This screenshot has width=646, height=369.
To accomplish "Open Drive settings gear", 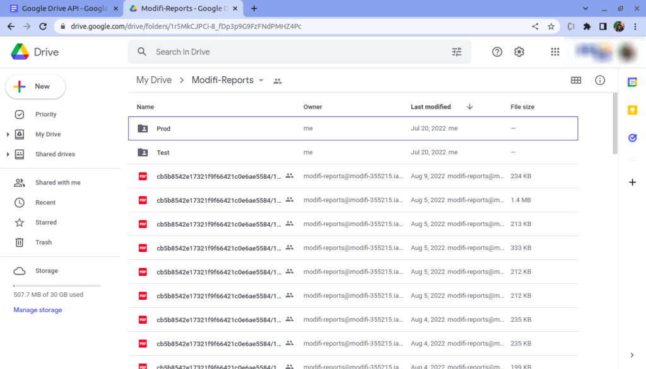I will pyautogui.click(x=519, y=52).
